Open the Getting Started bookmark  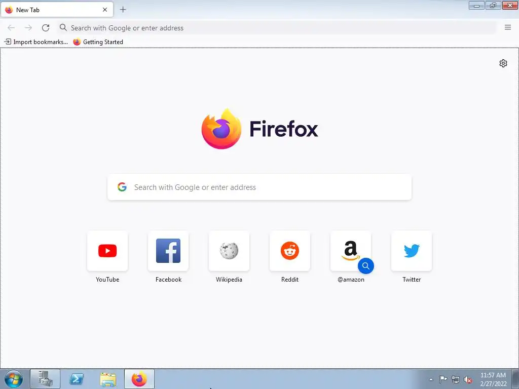click(x=98, y=42)
